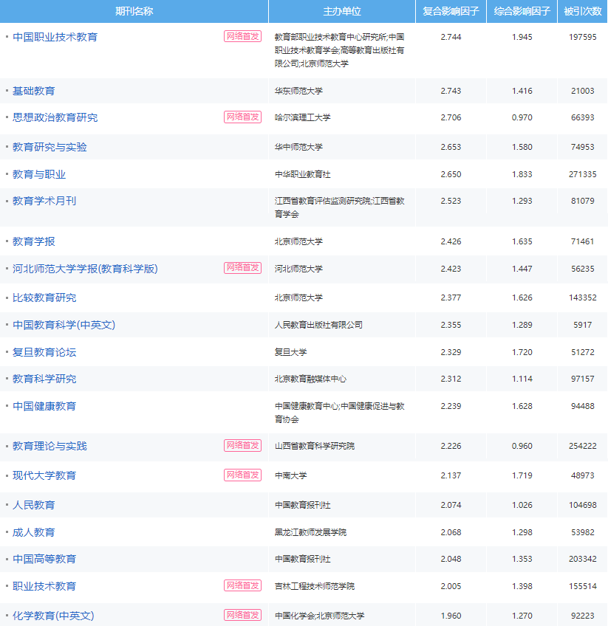The image size is (608, 626).
Task: Open the journal 比较教育研究
Action: pyautogui.click(x=44, y=297)
